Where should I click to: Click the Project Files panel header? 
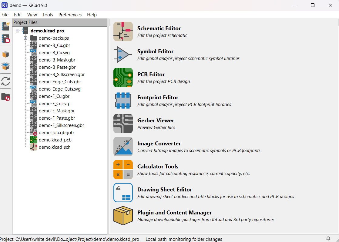[60, 22]
